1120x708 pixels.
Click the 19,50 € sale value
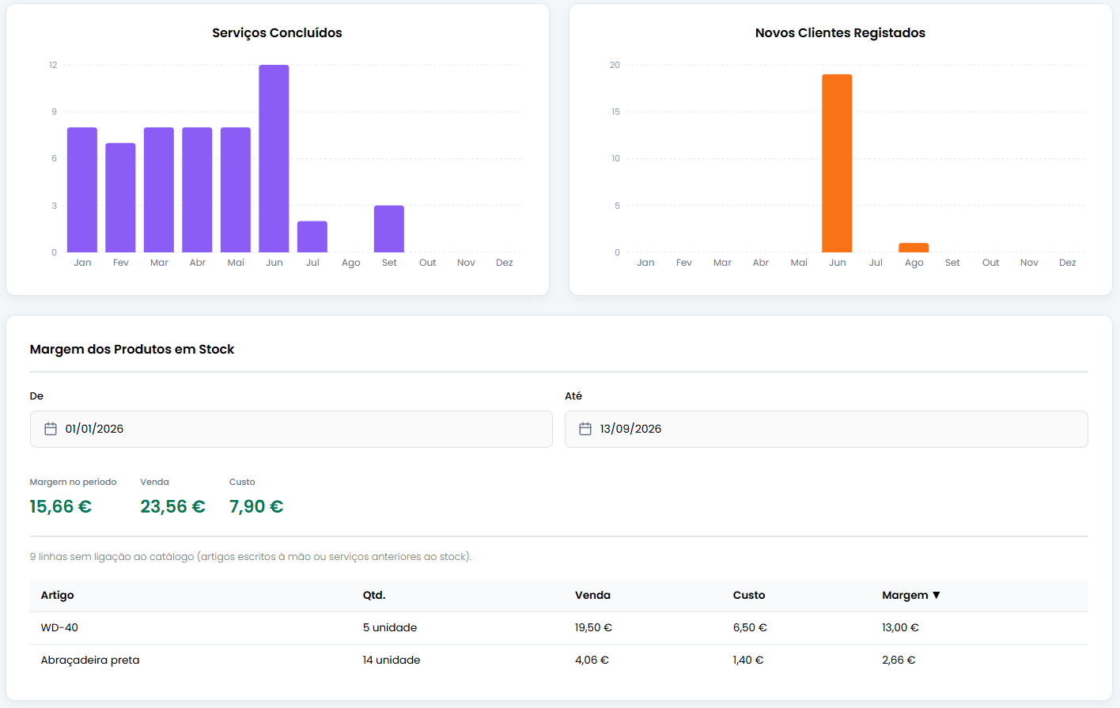click(593, 627)
